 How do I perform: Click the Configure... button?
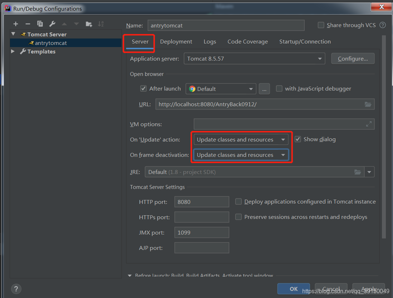(x=353, y=58)
